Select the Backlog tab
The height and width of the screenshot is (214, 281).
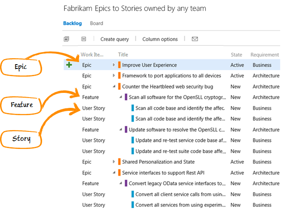[73, 24]
